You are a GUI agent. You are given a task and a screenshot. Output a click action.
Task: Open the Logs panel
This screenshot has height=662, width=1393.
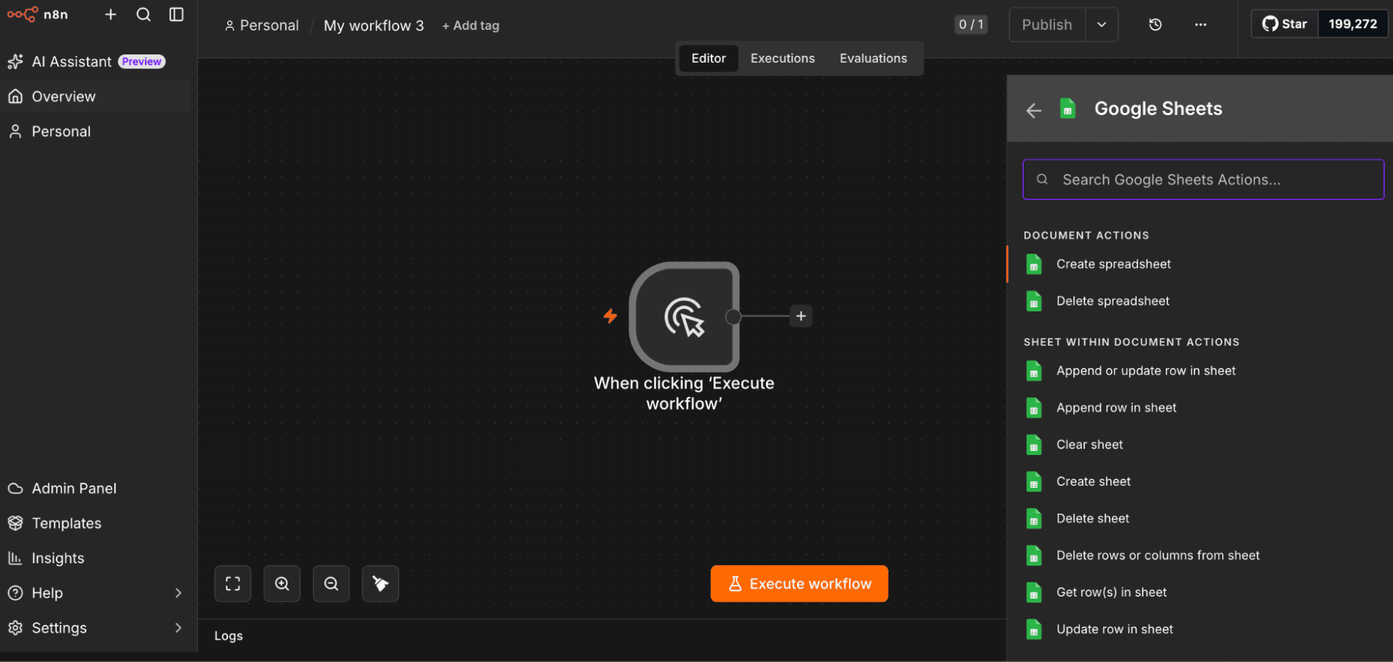click(x=229, y=636)
